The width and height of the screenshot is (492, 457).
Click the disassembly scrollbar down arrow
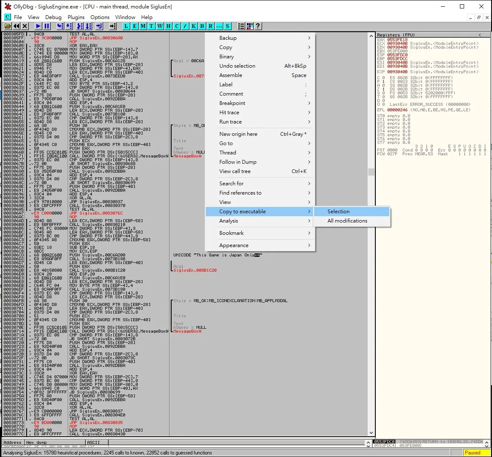371,433
